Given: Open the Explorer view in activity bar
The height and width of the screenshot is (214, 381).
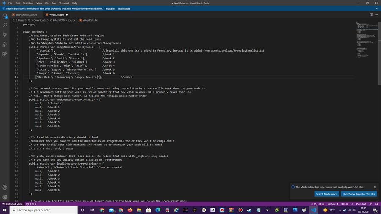Looking at the screenshot, I should (5, 16).
